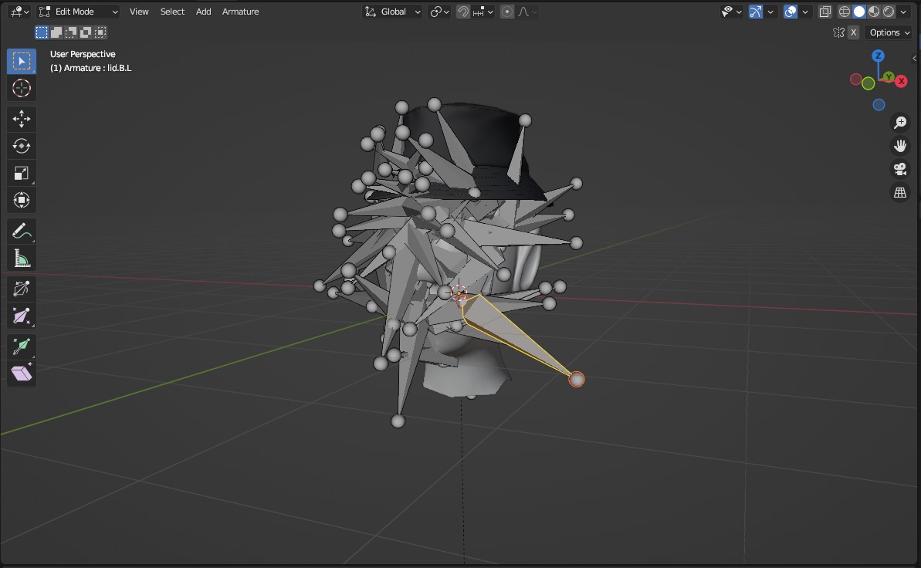Switch to wireframe viewport shading
The height and width of the screenshot is (568, 921).
[844, 12]
